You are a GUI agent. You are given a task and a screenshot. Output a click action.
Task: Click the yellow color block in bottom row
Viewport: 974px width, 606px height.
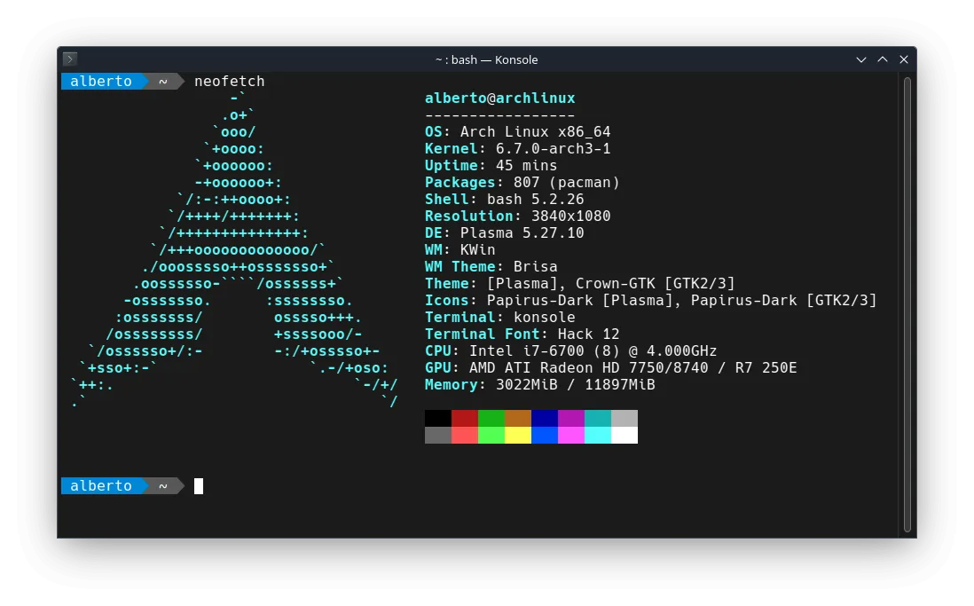[518, 435]
